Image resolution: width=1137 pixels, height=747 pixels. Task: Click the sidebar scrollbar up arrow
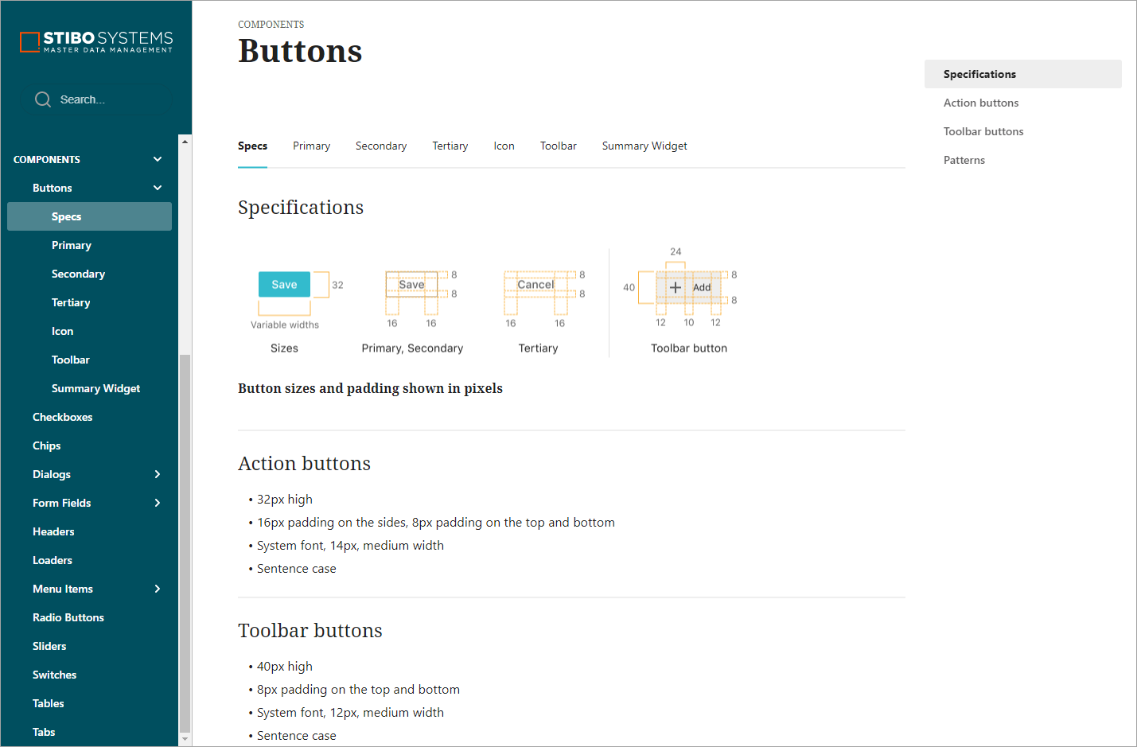point(185,142)
